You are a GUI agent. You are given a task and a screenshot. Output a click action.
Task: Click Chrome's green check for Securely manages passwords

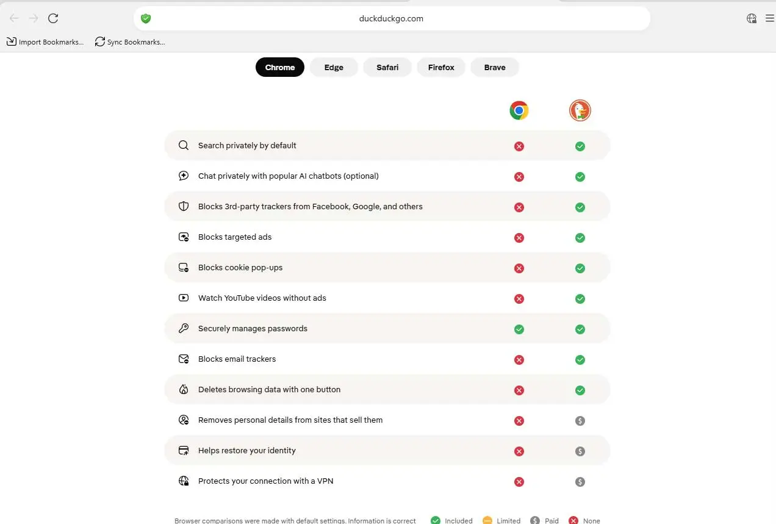(x=519, y=329)
